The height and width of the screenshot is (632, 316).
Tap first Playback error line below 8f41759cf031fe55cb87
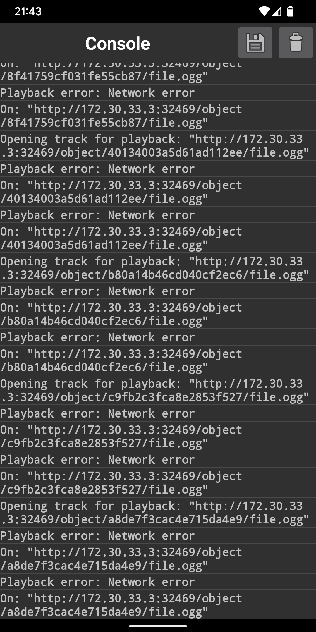pos(97,93)
